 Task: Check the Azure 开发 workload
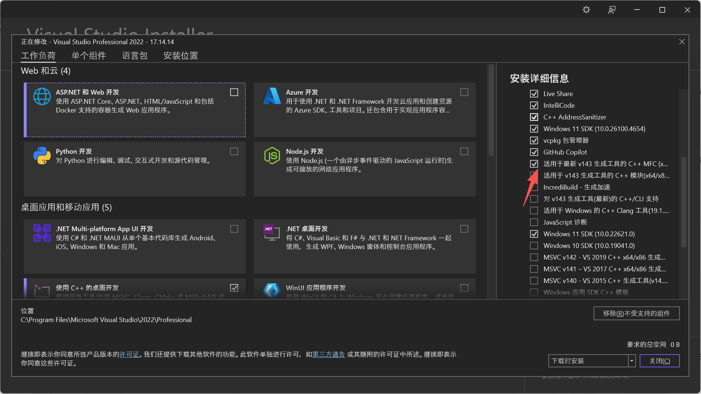(x=464, y=92)
